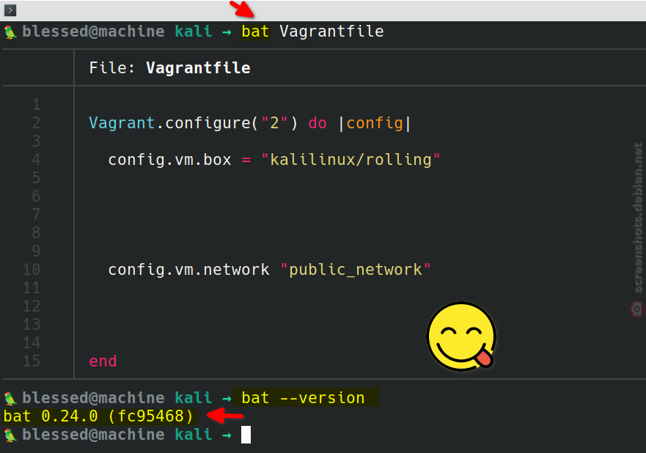
Task: Click the terminal cursor block at last prompt
Action: 246,435
